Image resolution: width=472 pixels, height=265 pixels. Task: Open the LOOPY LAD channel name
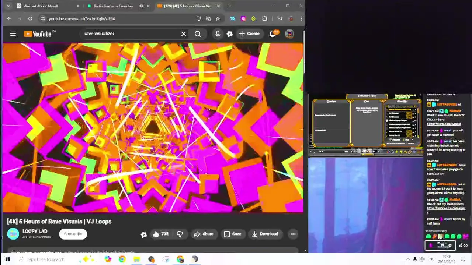click(x=35, y=231)
